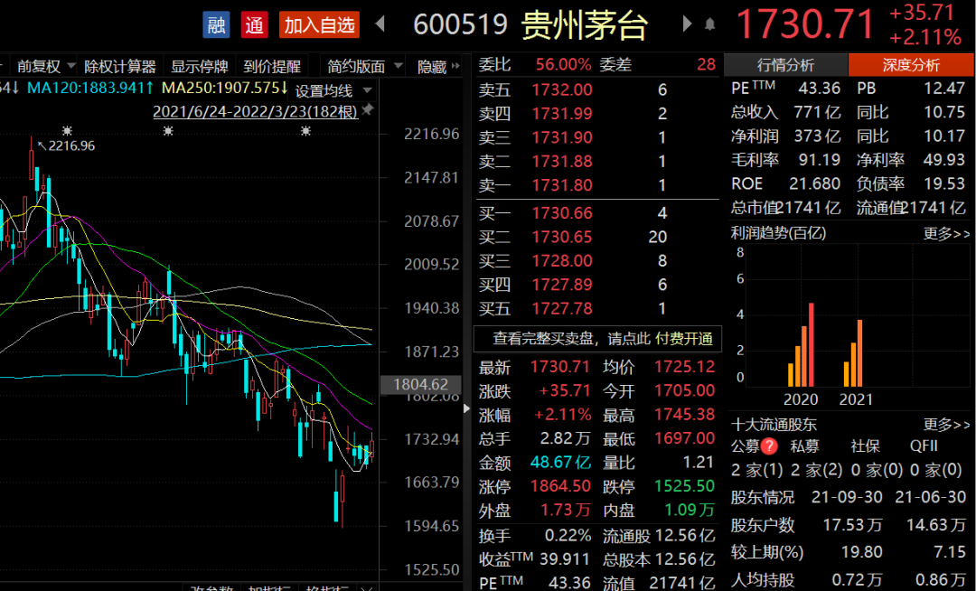Image resolution: width=976 pixels, height=591 pixels.
Task: Add the stock via 加入自选 button
Action: (319, 25)
